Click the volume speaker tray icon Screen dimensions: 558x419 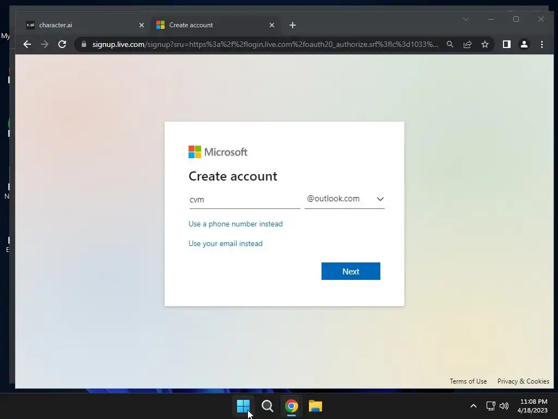504,406
